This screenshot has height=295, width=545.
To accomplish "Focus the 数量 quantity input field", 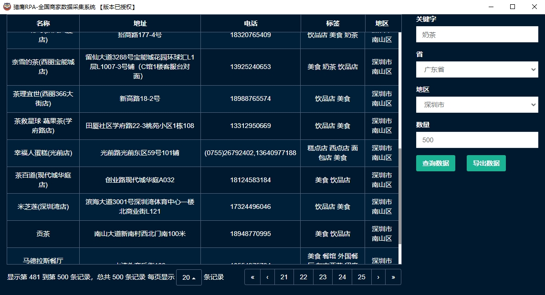I will pyautogui.click(x=477, y=140).
